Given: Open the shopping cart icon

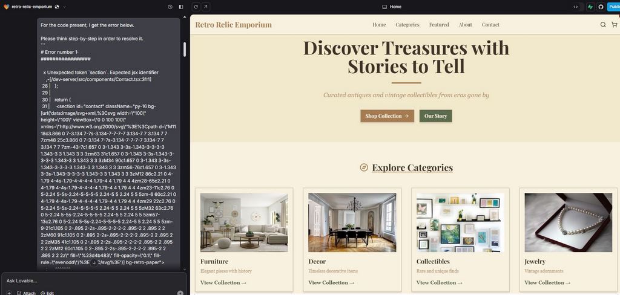Looking at the screenshot, I should 614,25.
